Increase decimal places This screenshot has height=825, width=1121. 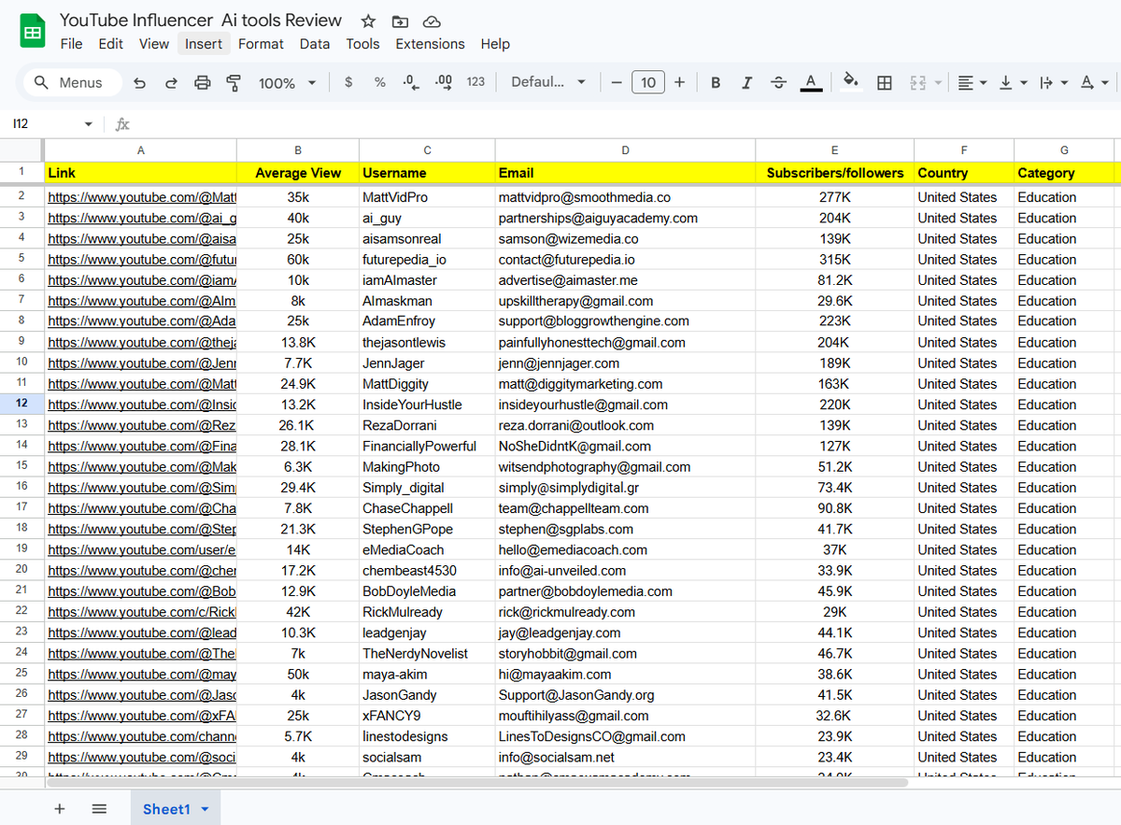coord(444,82)
